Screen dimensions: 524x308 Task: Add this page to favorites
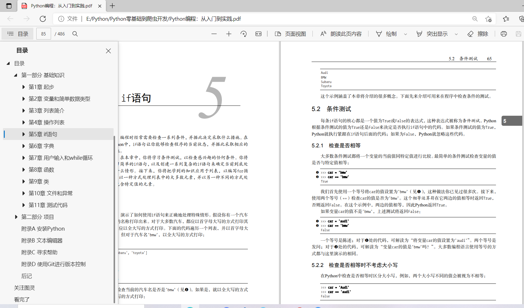coord(488,19)
